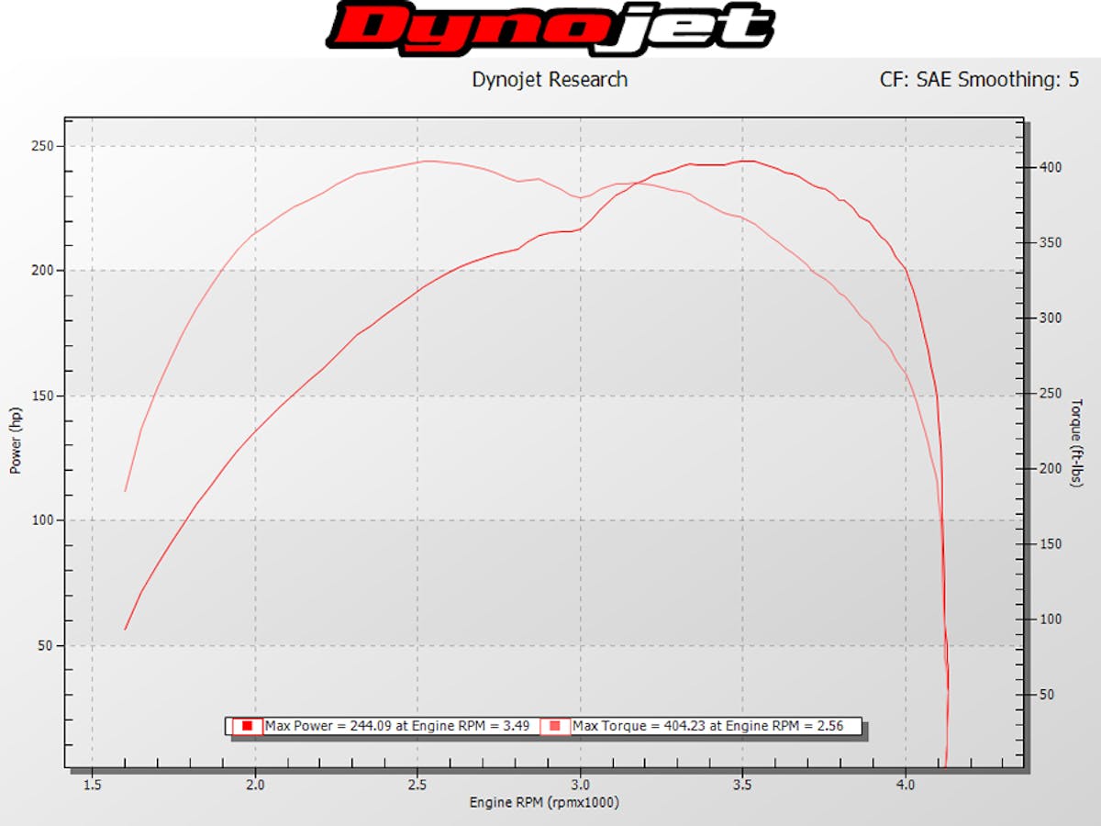Select the Max Power = 244.09 legend text
Image resolution: width=1101 pixels, height=826 pixels.
click(x=396, y=727)
